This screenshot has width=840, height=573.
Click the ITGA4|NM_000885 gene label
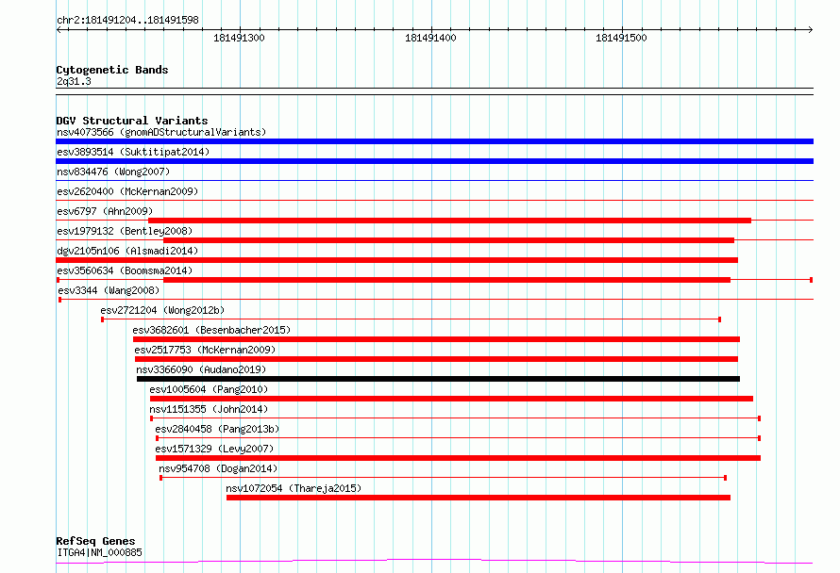[x=99, y=552]
